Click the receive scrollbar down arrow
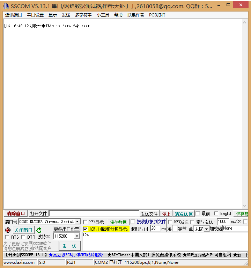The width and height of the screenshot is (251, 268). (244, 206)
